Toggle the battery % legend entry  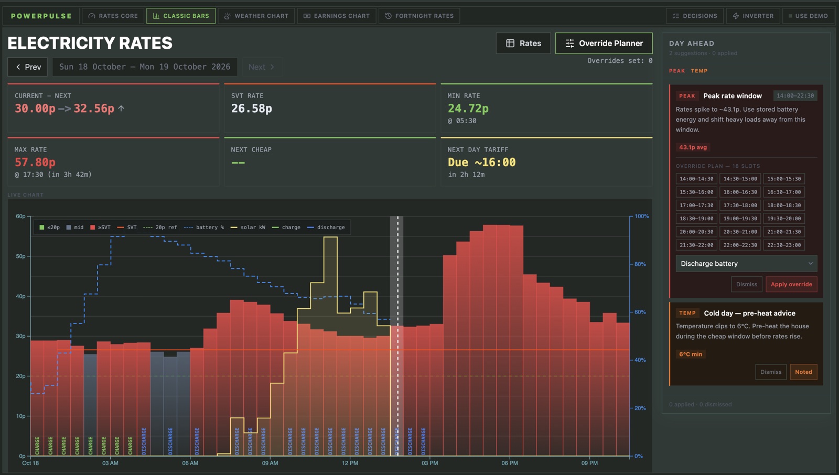tap(204, 228)
